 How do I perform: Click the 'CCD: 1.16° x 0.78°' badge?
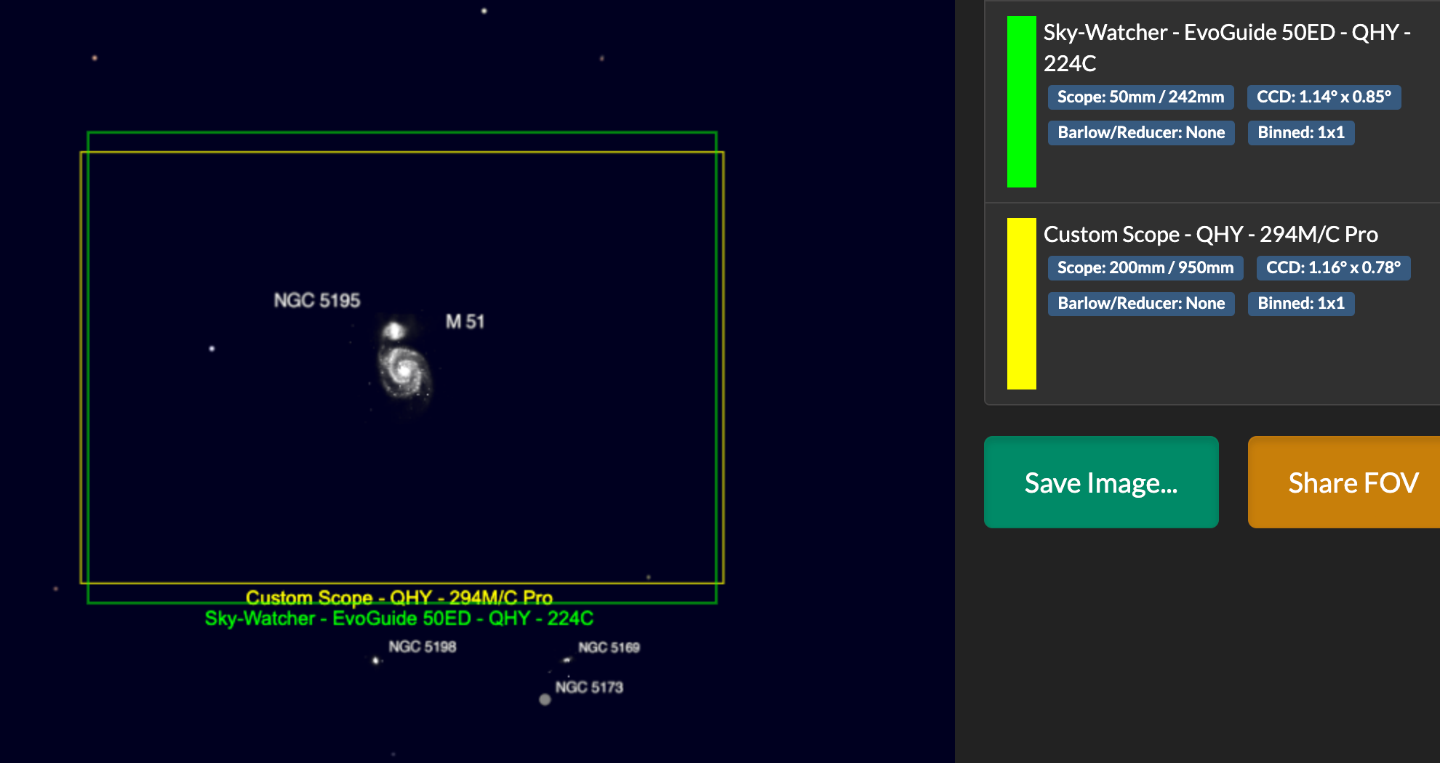(1333, 268)
